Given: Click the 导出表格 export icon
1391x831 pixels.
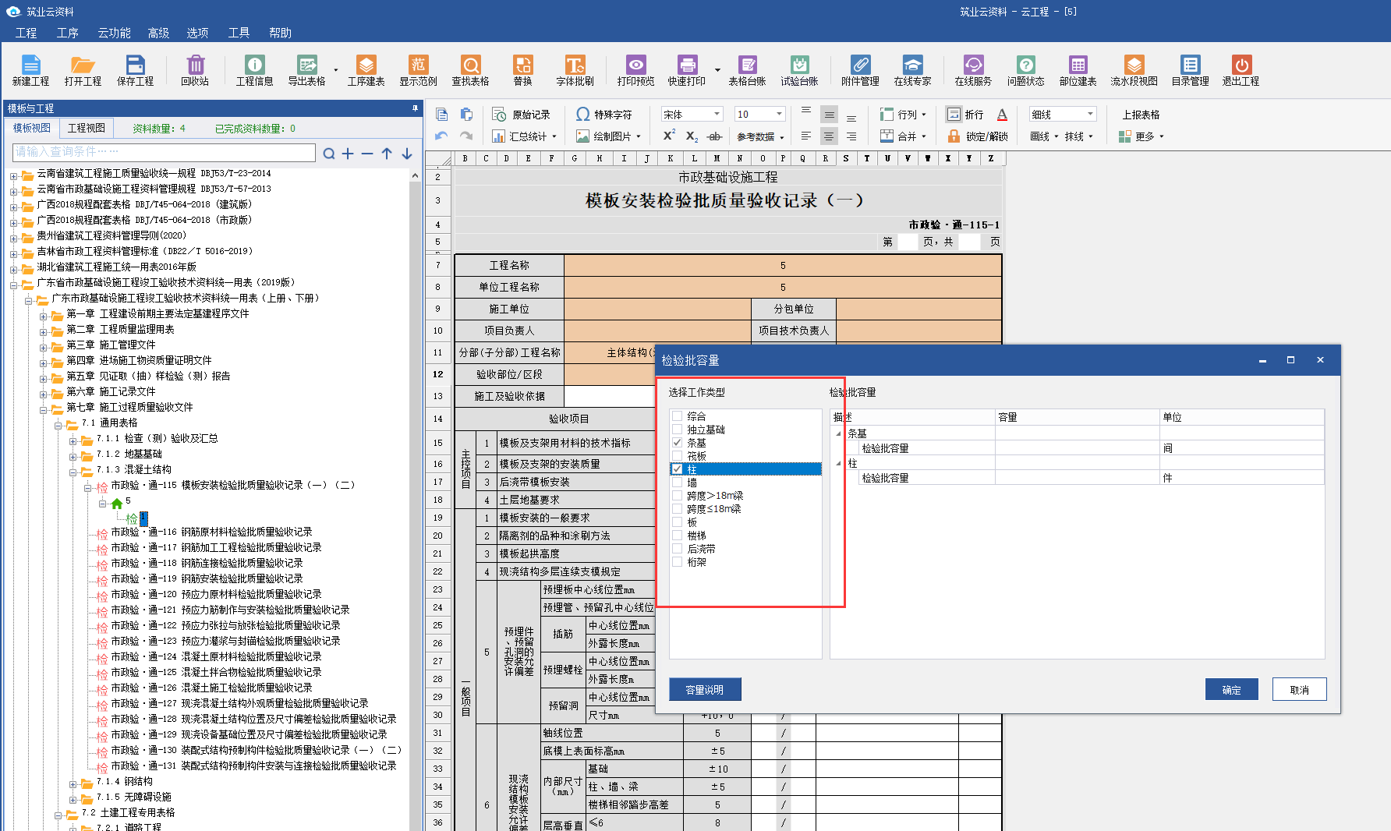Looking at the screenshot, I should pos(306,70).
